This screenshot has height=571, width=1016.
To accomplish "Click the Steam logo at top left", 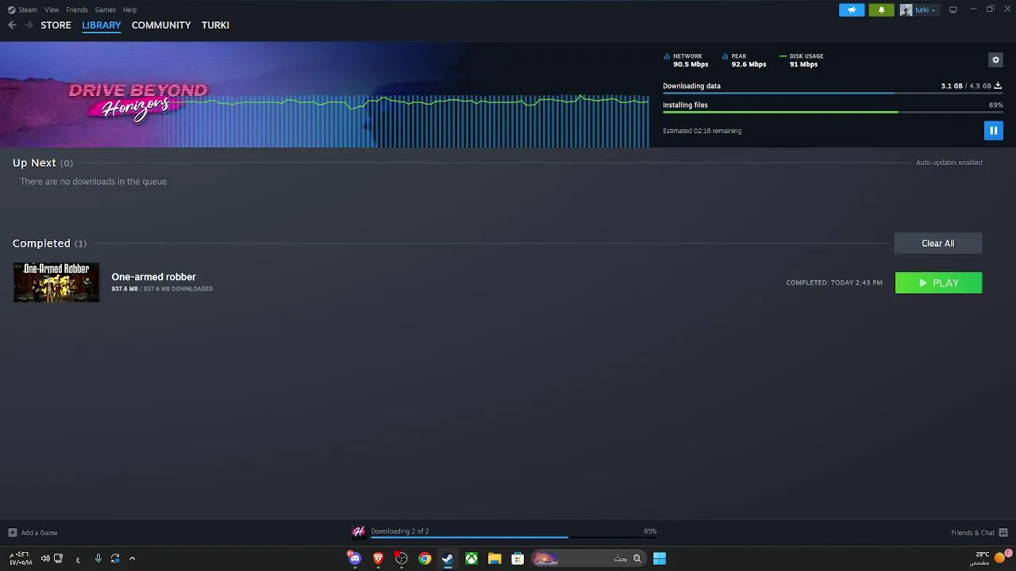I will (x=11, y=10).
